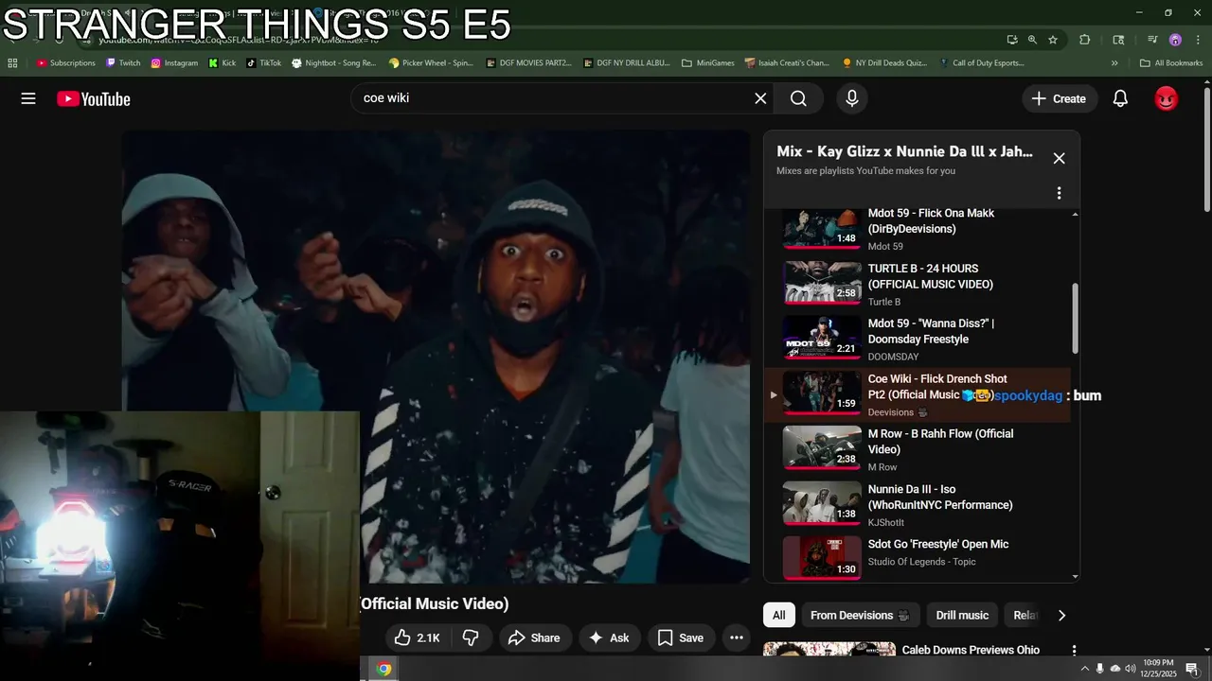Image resolution: width=1212 pixels, height=681 pixels.
Task: Expand the MiniGames bookmark folder
Action: tap(708, 63)
